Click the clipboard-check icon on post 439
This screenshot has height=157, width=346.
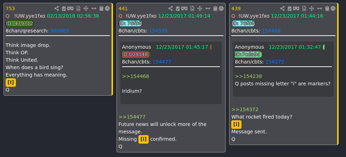[290, 8]
